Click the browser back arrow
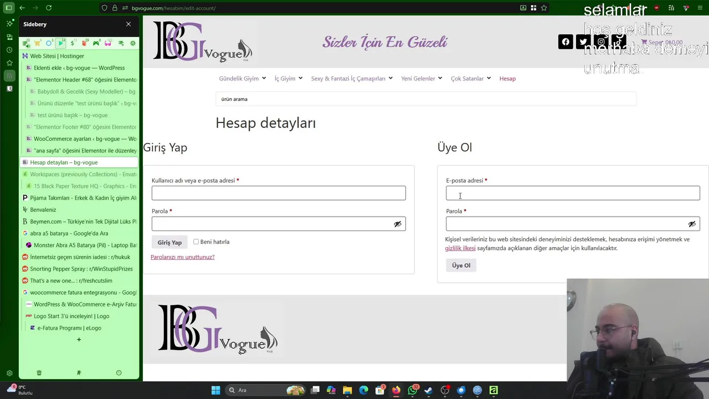 pos(22,8)
